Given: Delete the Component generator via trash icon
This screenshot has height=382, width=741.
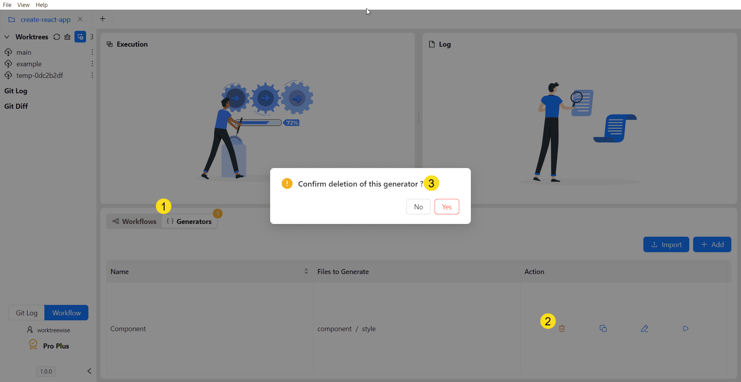Looking at the screenshot, I should click(562, 329).
